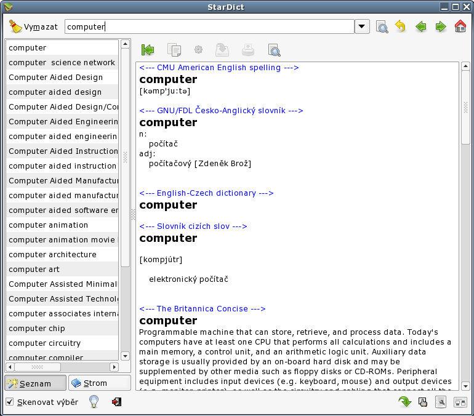Select 'computer science network' list entry
Image resolution: width=474 pixels, height=416 pixels.
62,63
